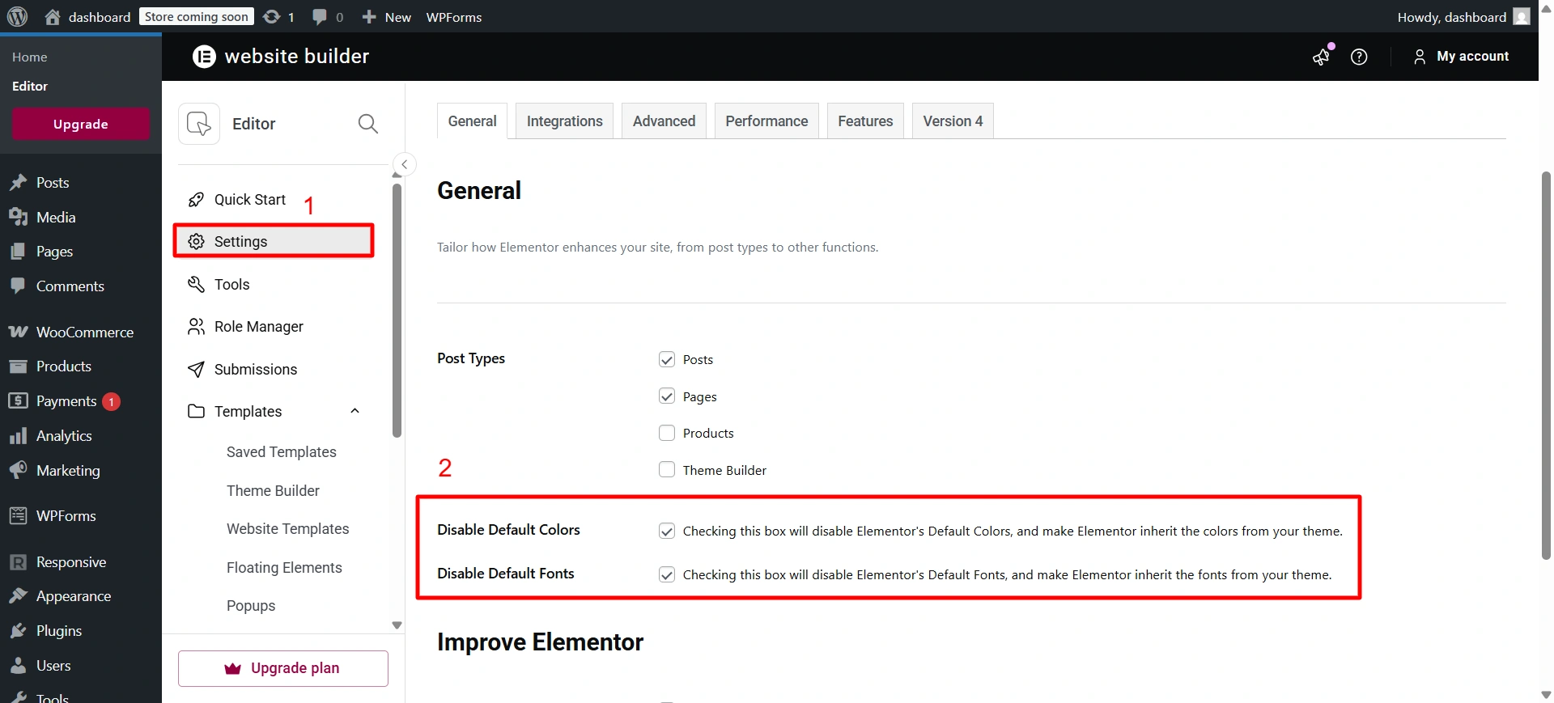This screenshot has width=1554, height=703.
Task: Click the Editor cursor icon box
Action: (x=199, y=124)
